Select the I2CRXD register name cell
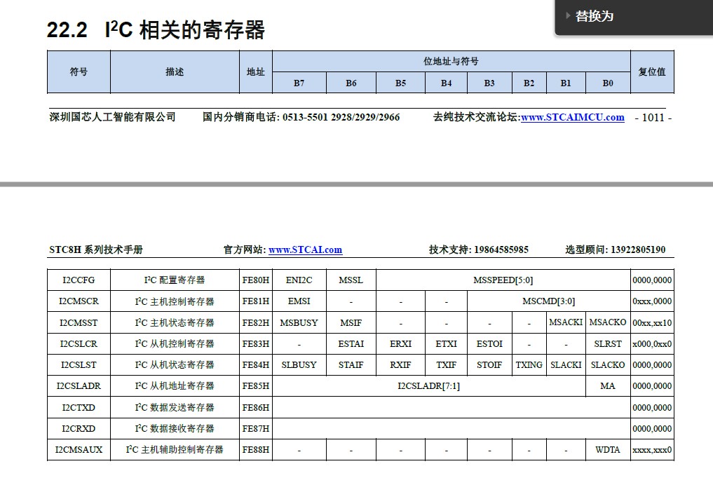Screen dimensions: 713x499 pos(79,428)
